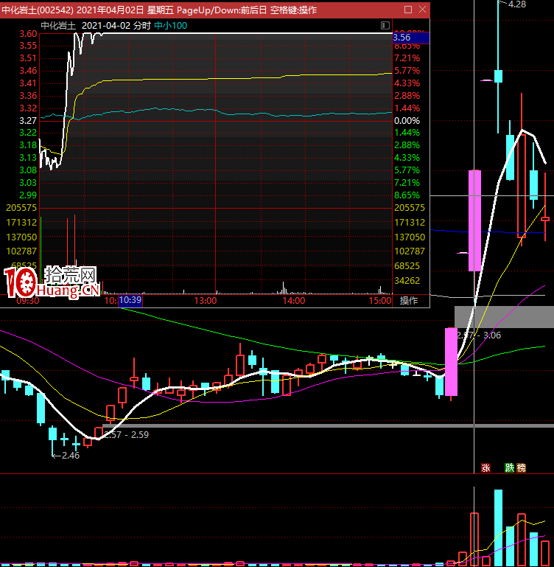Click the green 跌 marker icon

tap(510, 468)
